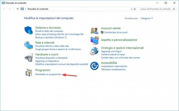The height and width of the screenshot is (111, 179).
Task: Click Cambia data, ora o formato dei numeri
Action: 120,58
